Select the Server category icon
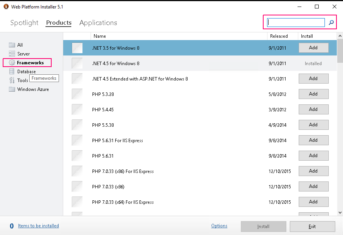The image size is (343, 235). (x=12, y=54)
